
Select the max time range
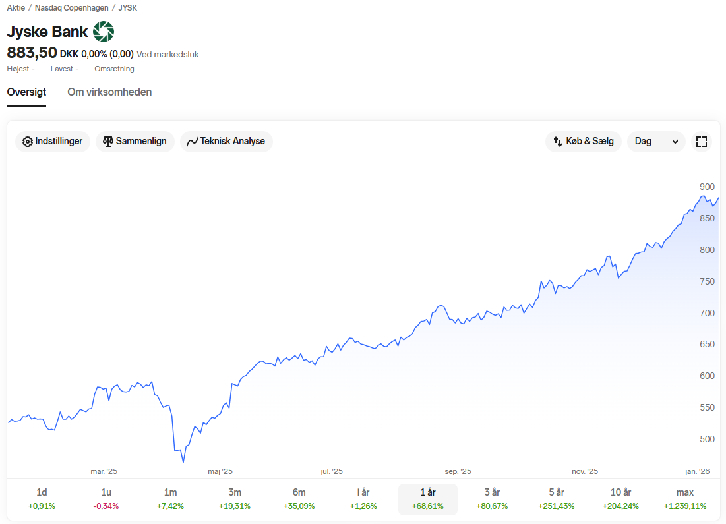pyautogui.click(x=685, y=499)
